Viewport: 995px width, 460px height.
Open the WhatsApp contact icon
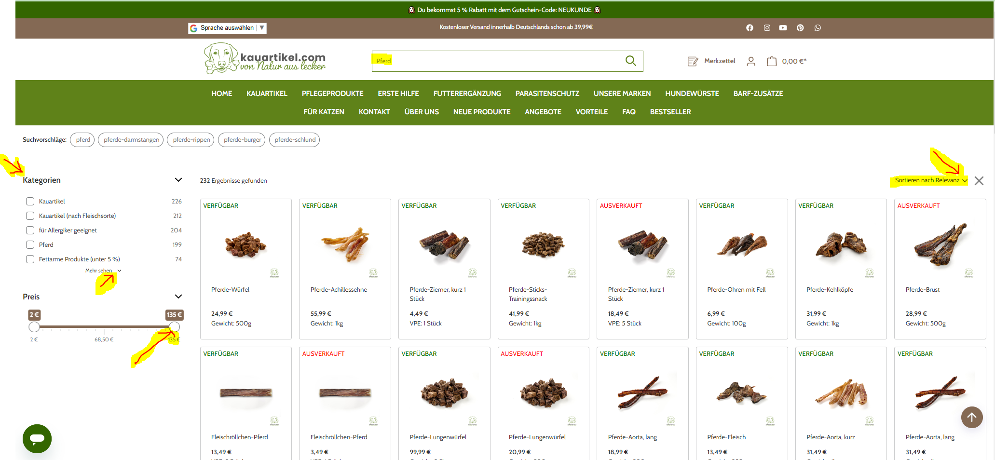[x=818, y=28]
